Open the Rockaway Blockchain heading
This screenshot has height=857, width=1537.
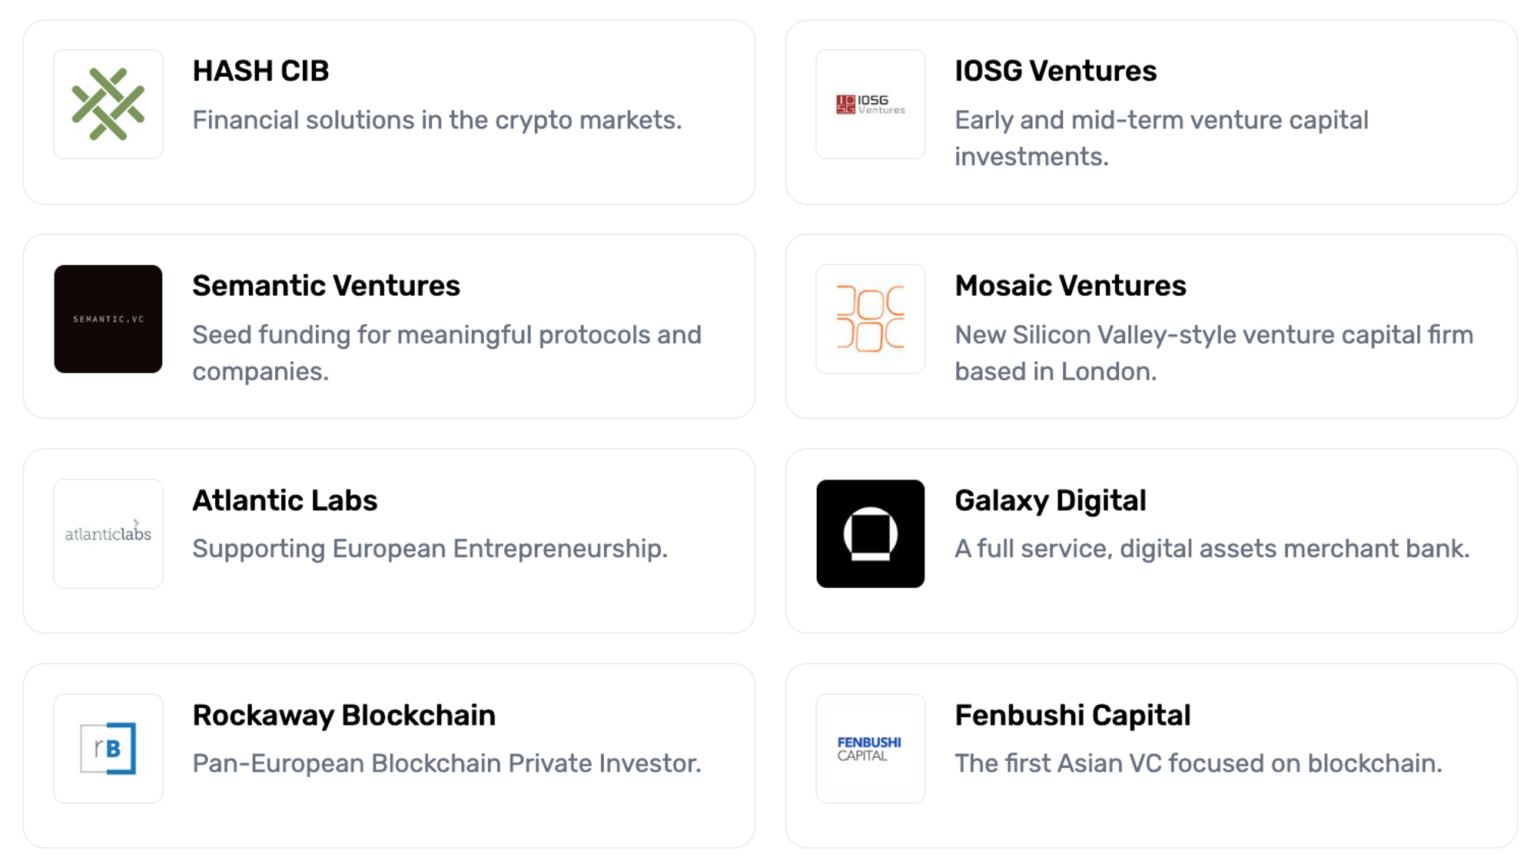click(344, 715)
